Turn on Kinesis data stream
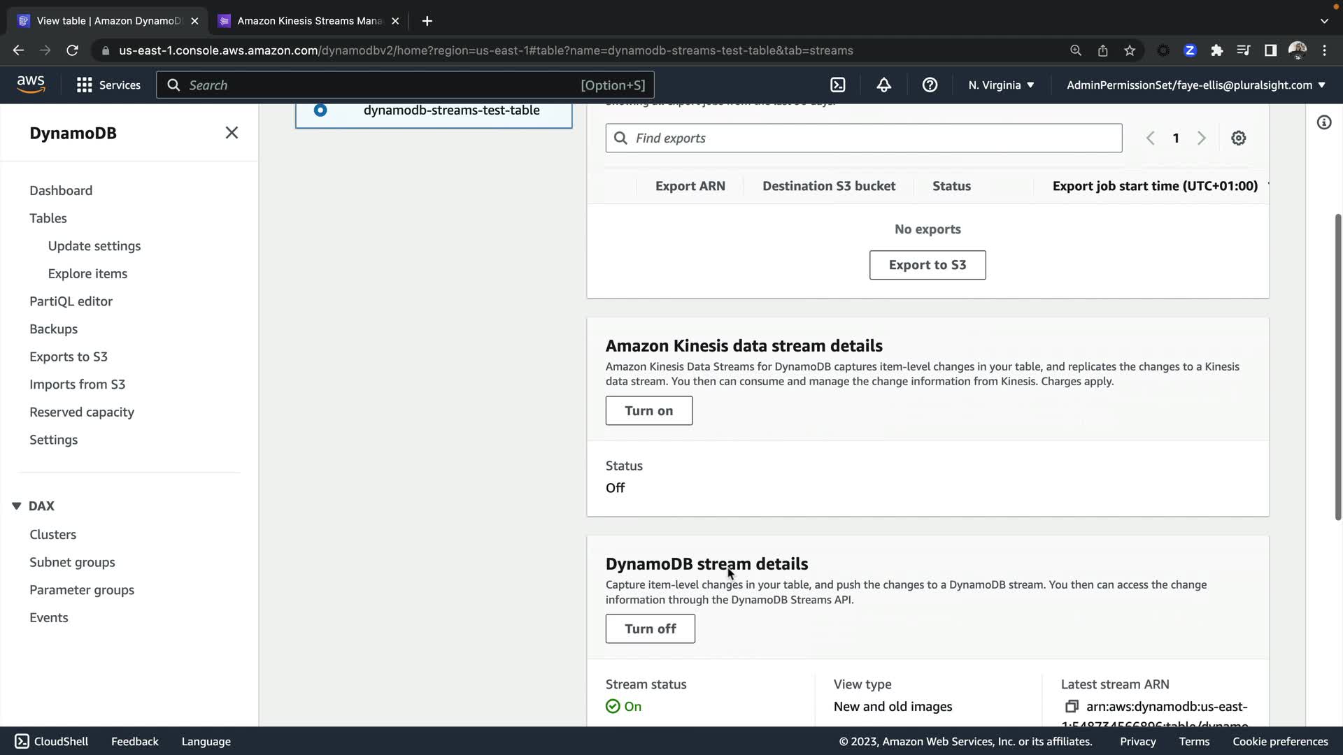 click(648, 410)
